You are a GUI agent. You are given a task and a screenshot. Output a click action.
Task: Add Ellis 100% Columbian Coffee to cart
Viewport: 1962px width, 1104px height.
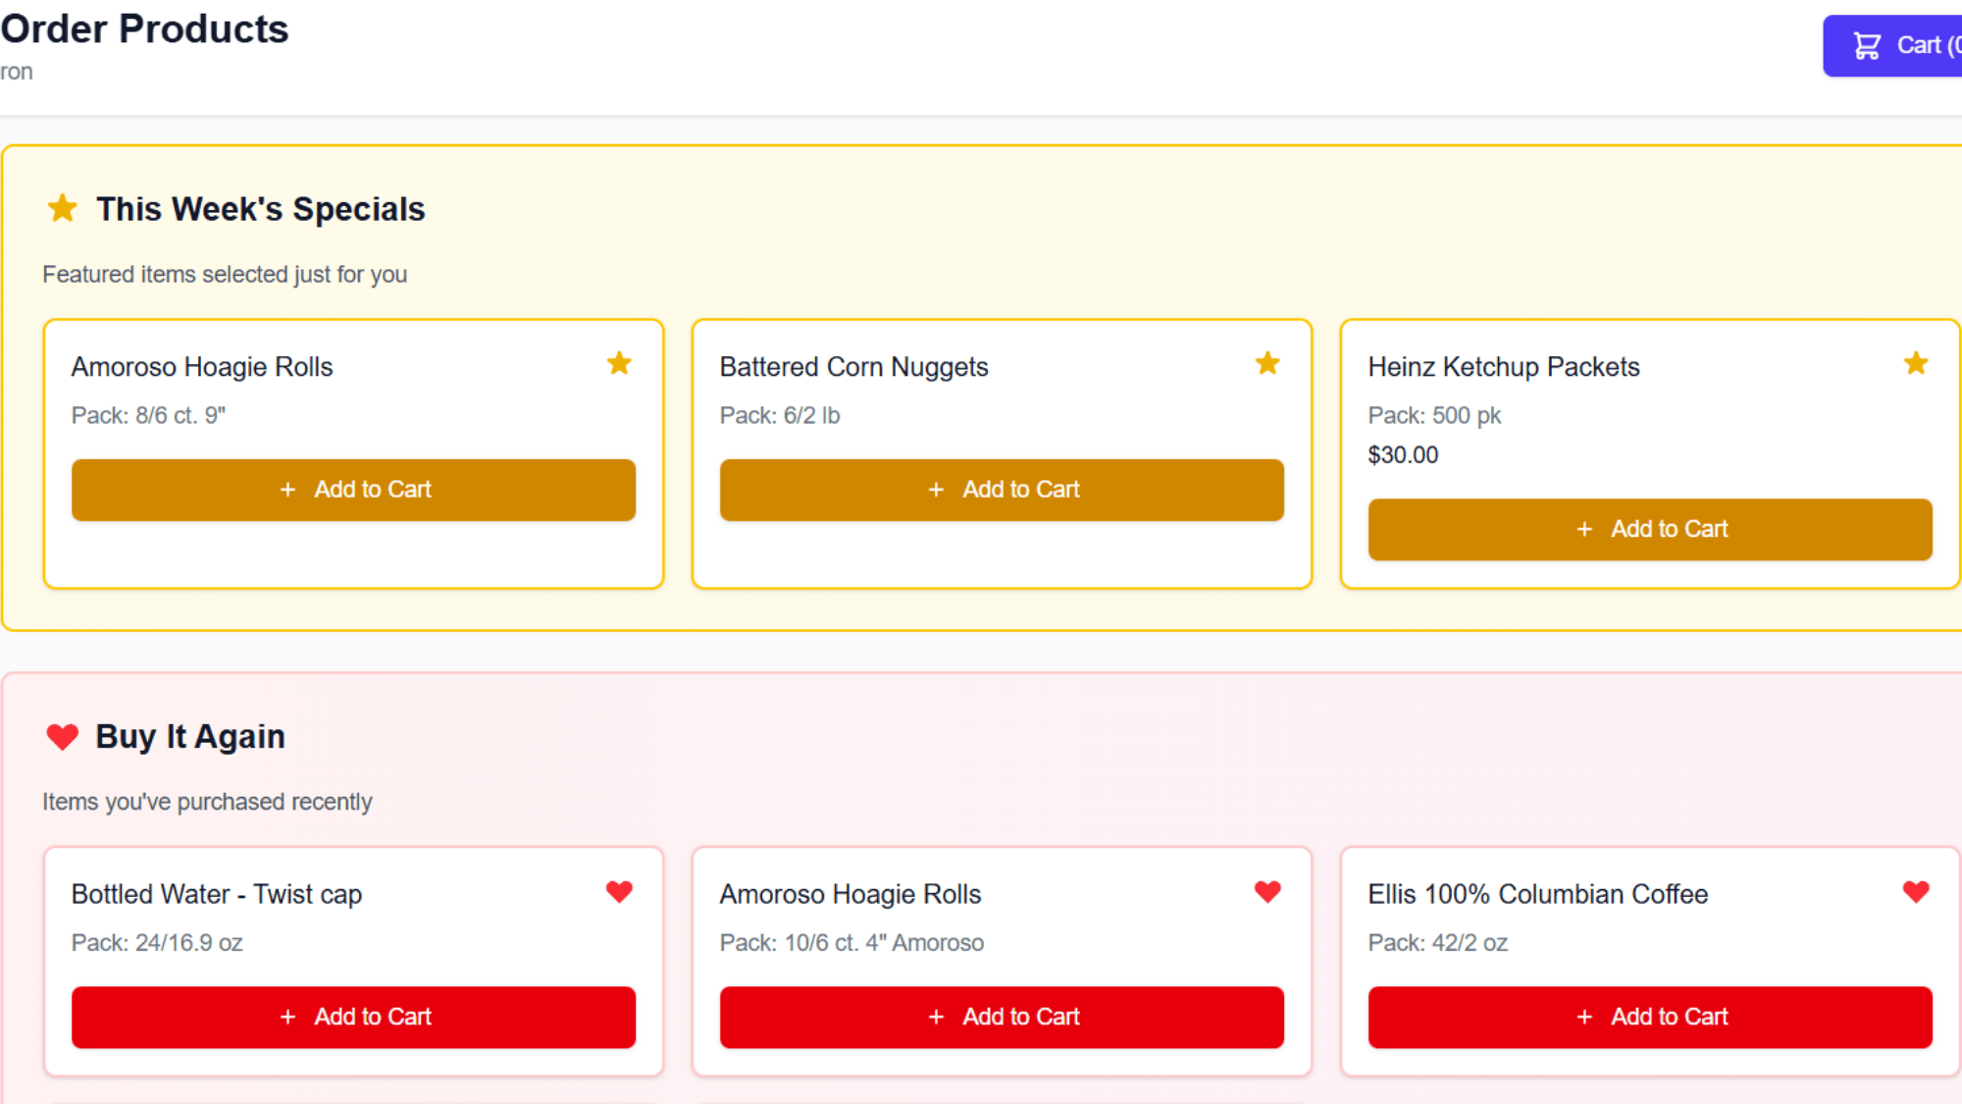(1650, 1017)
